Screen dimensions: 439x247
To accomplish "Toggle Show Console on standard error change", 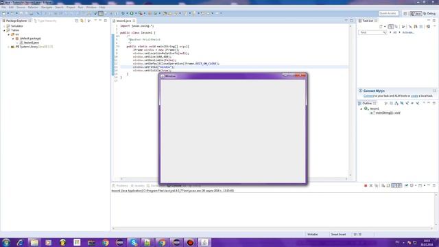I will click(399, 185).
